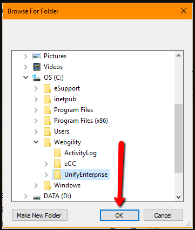Select the eSupport folder icon
This screenshot has width=195, height=230.
click(x=47, y=88)
